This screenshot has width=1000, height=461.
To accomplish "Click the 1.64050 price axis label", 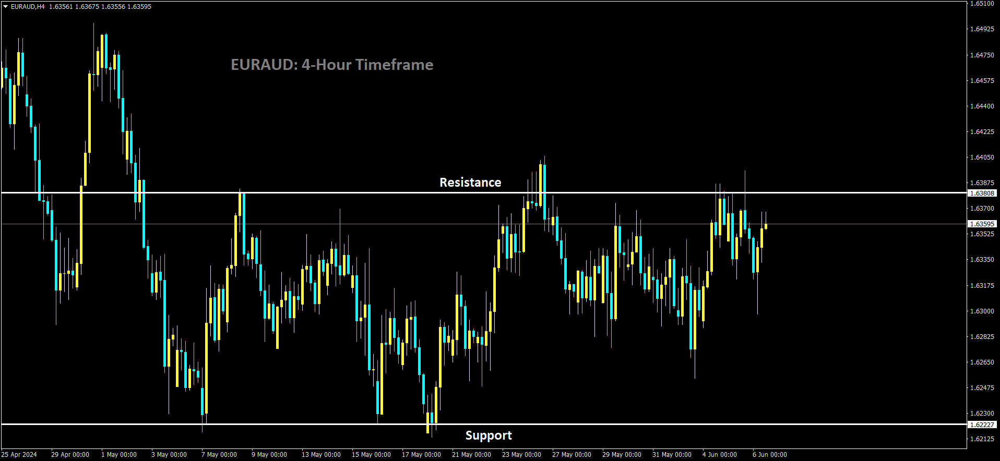I will (x=982, y=157).
